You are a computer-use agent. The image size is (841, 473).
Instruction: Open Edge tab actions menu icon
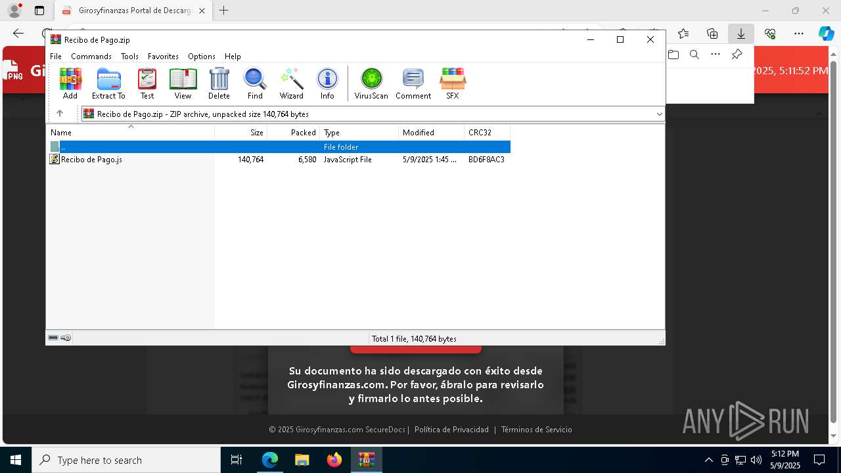[x=39, y=11]
